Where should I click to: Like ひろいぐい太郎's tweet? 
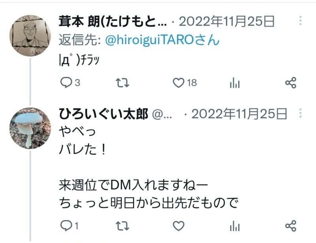[x=179, y=226]
